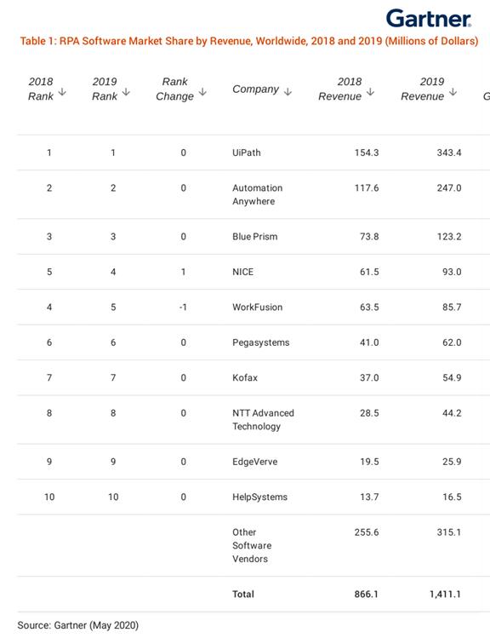Select the Automation Anywhere company cell

[x=257, y=194]
